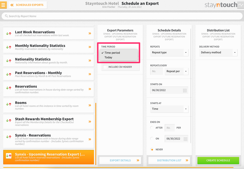Go back to Scheduled Exports
Image resolution: width=244 pixels, height=169 pixels.
[28, 5]
